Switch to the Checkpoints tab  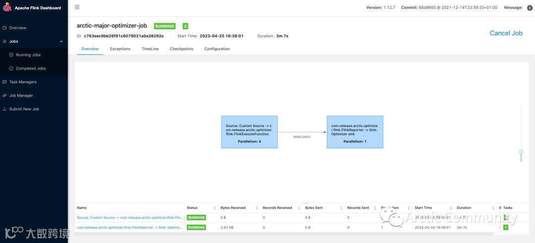(181, 49)
